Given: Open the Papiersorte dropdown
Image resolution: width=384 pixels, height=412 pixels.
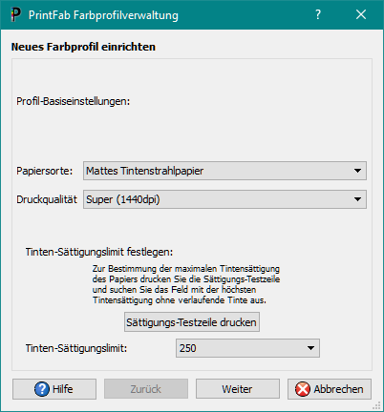Looking at the screenshot, I should pos(224,171).
